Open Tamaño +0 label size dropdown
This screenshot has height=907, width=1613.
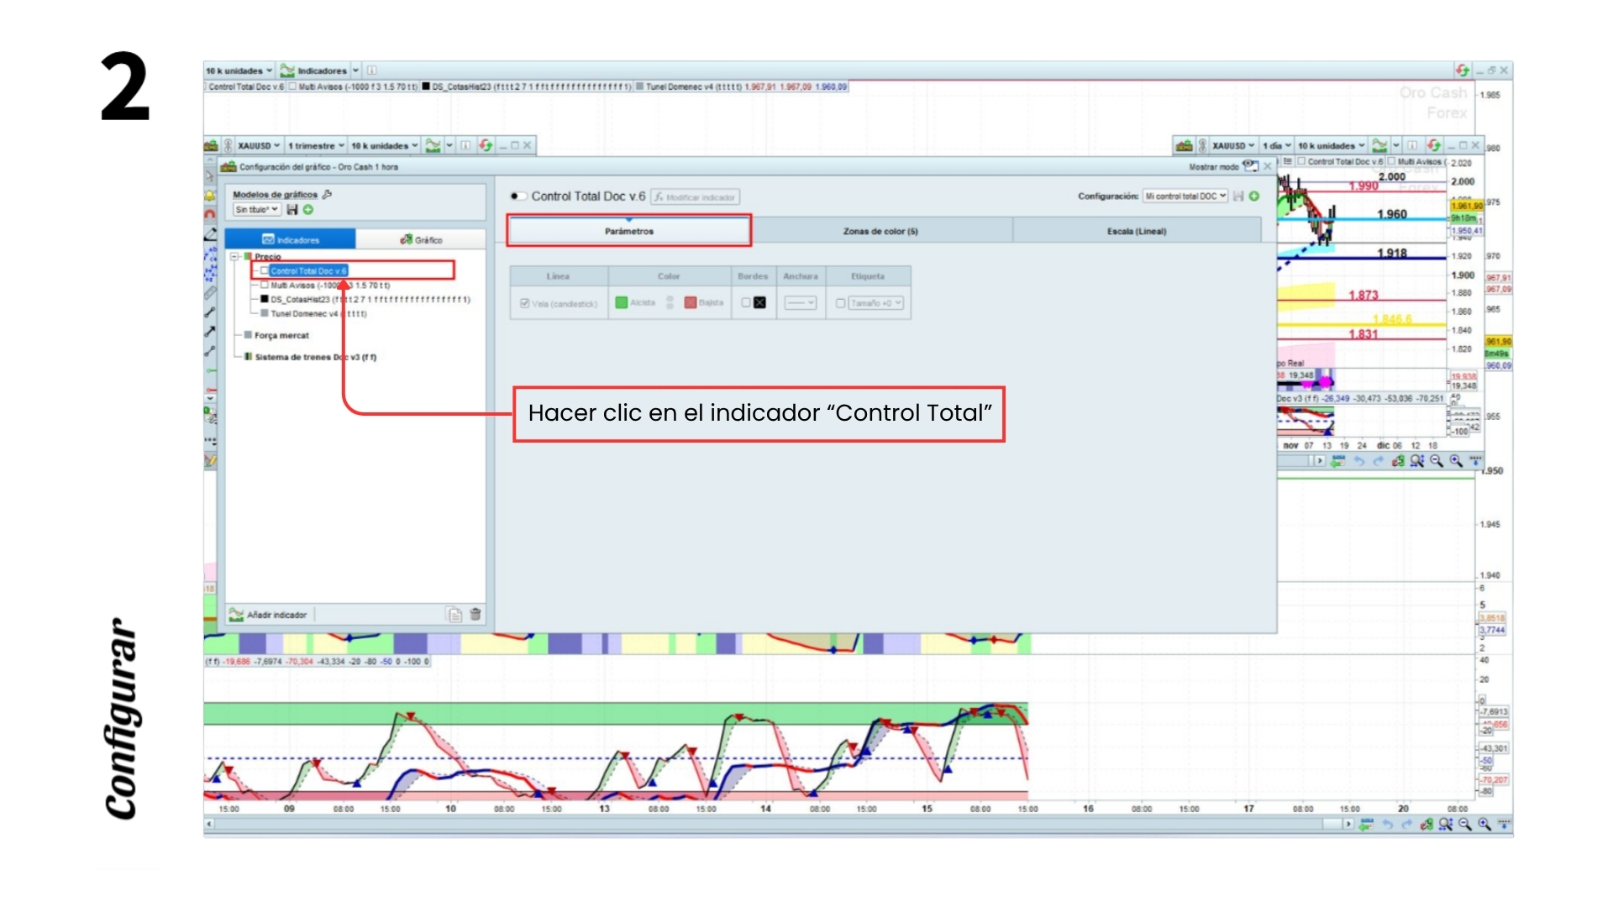875,303
